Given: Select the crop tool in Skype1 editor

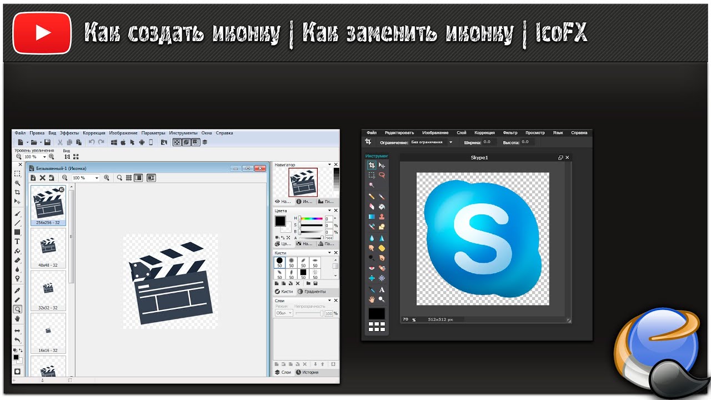Looking at the screenshot, I should (x=372, y=165).
